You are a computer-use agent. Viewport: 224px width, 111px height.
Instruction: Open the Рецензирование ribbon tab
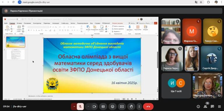(83, 23)
